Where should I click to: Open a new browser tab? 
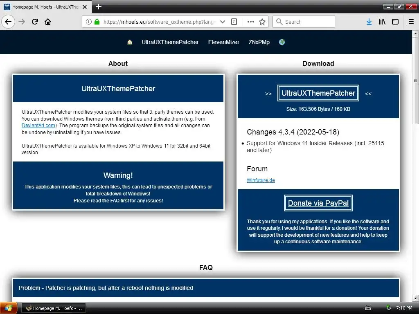[x=99, y=7]
